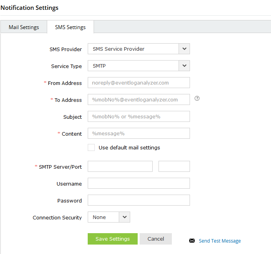Switch to the Mail Settings tab
The width and height of the screenshot is (271, 254).
[x=24, y=27]
